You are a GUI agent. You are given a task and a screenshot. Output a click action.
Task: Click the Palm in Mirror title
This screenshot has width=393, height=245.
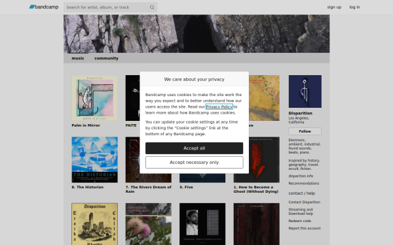86,125
